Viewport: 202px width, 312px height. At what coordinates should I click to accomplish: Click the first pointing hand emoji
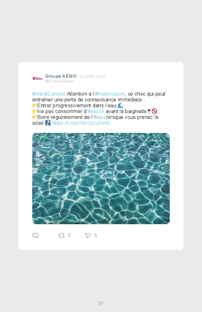(x=35, y=105)
